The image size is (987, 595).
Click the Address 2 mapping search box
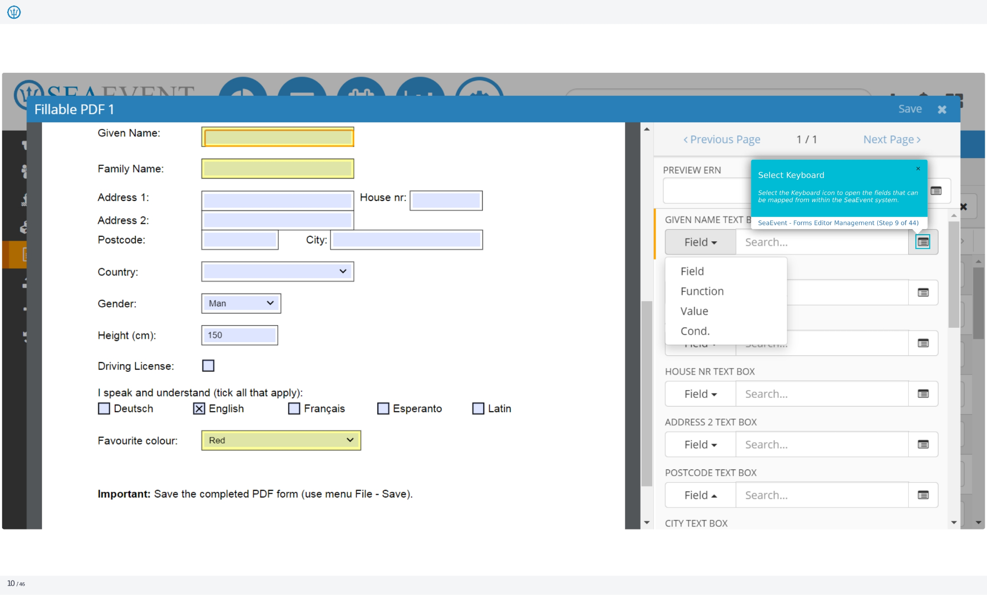click(822, 445)
